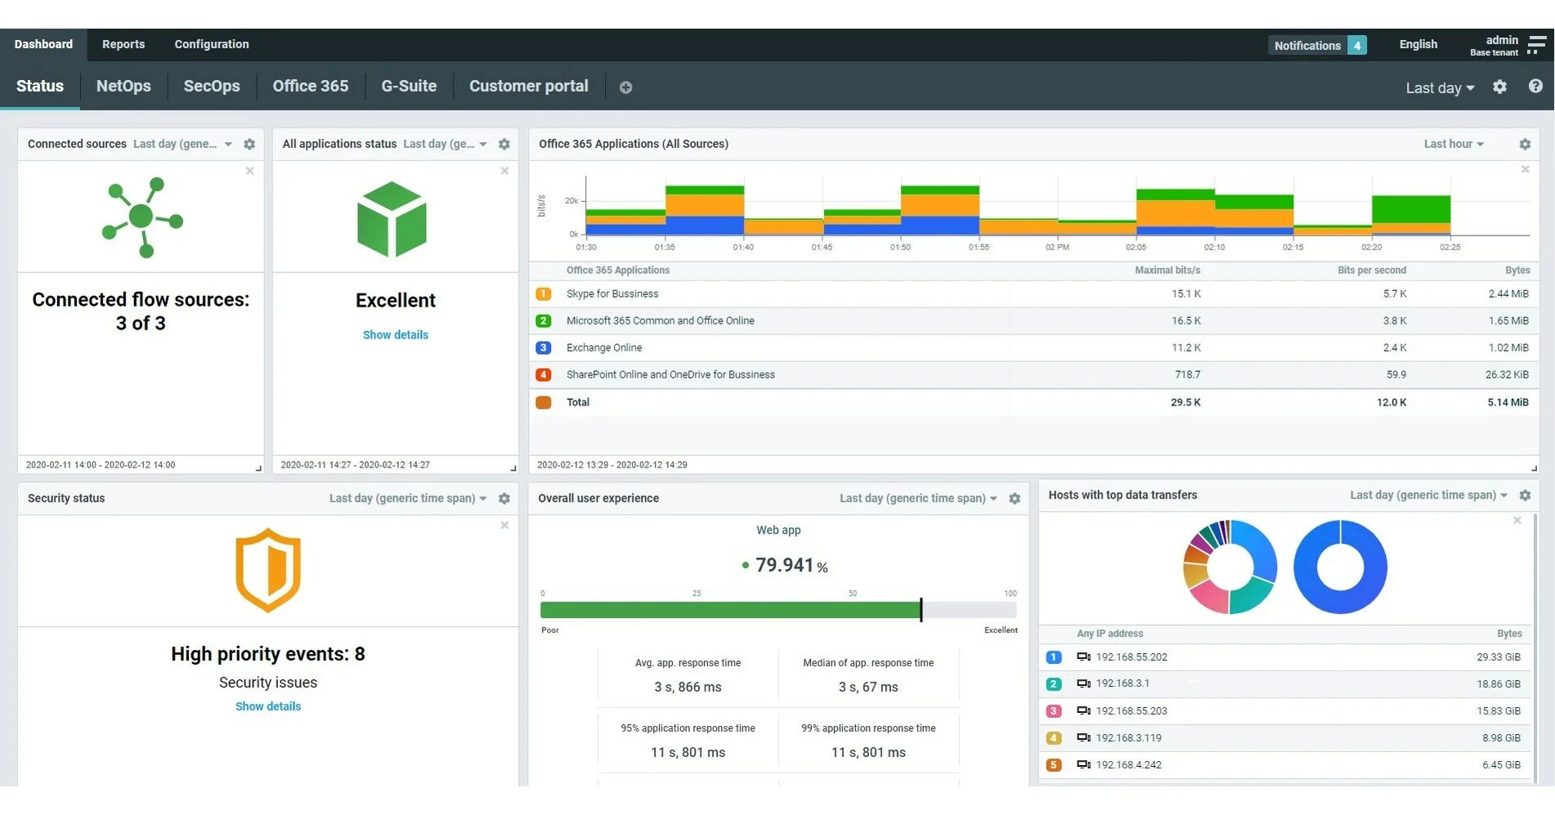
Task: Show details for application status Excellent
Action: click(x=396, y=335)
